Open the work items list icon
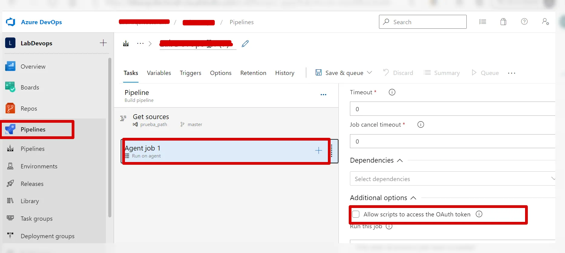565x253 pixels. coord(482,22)
